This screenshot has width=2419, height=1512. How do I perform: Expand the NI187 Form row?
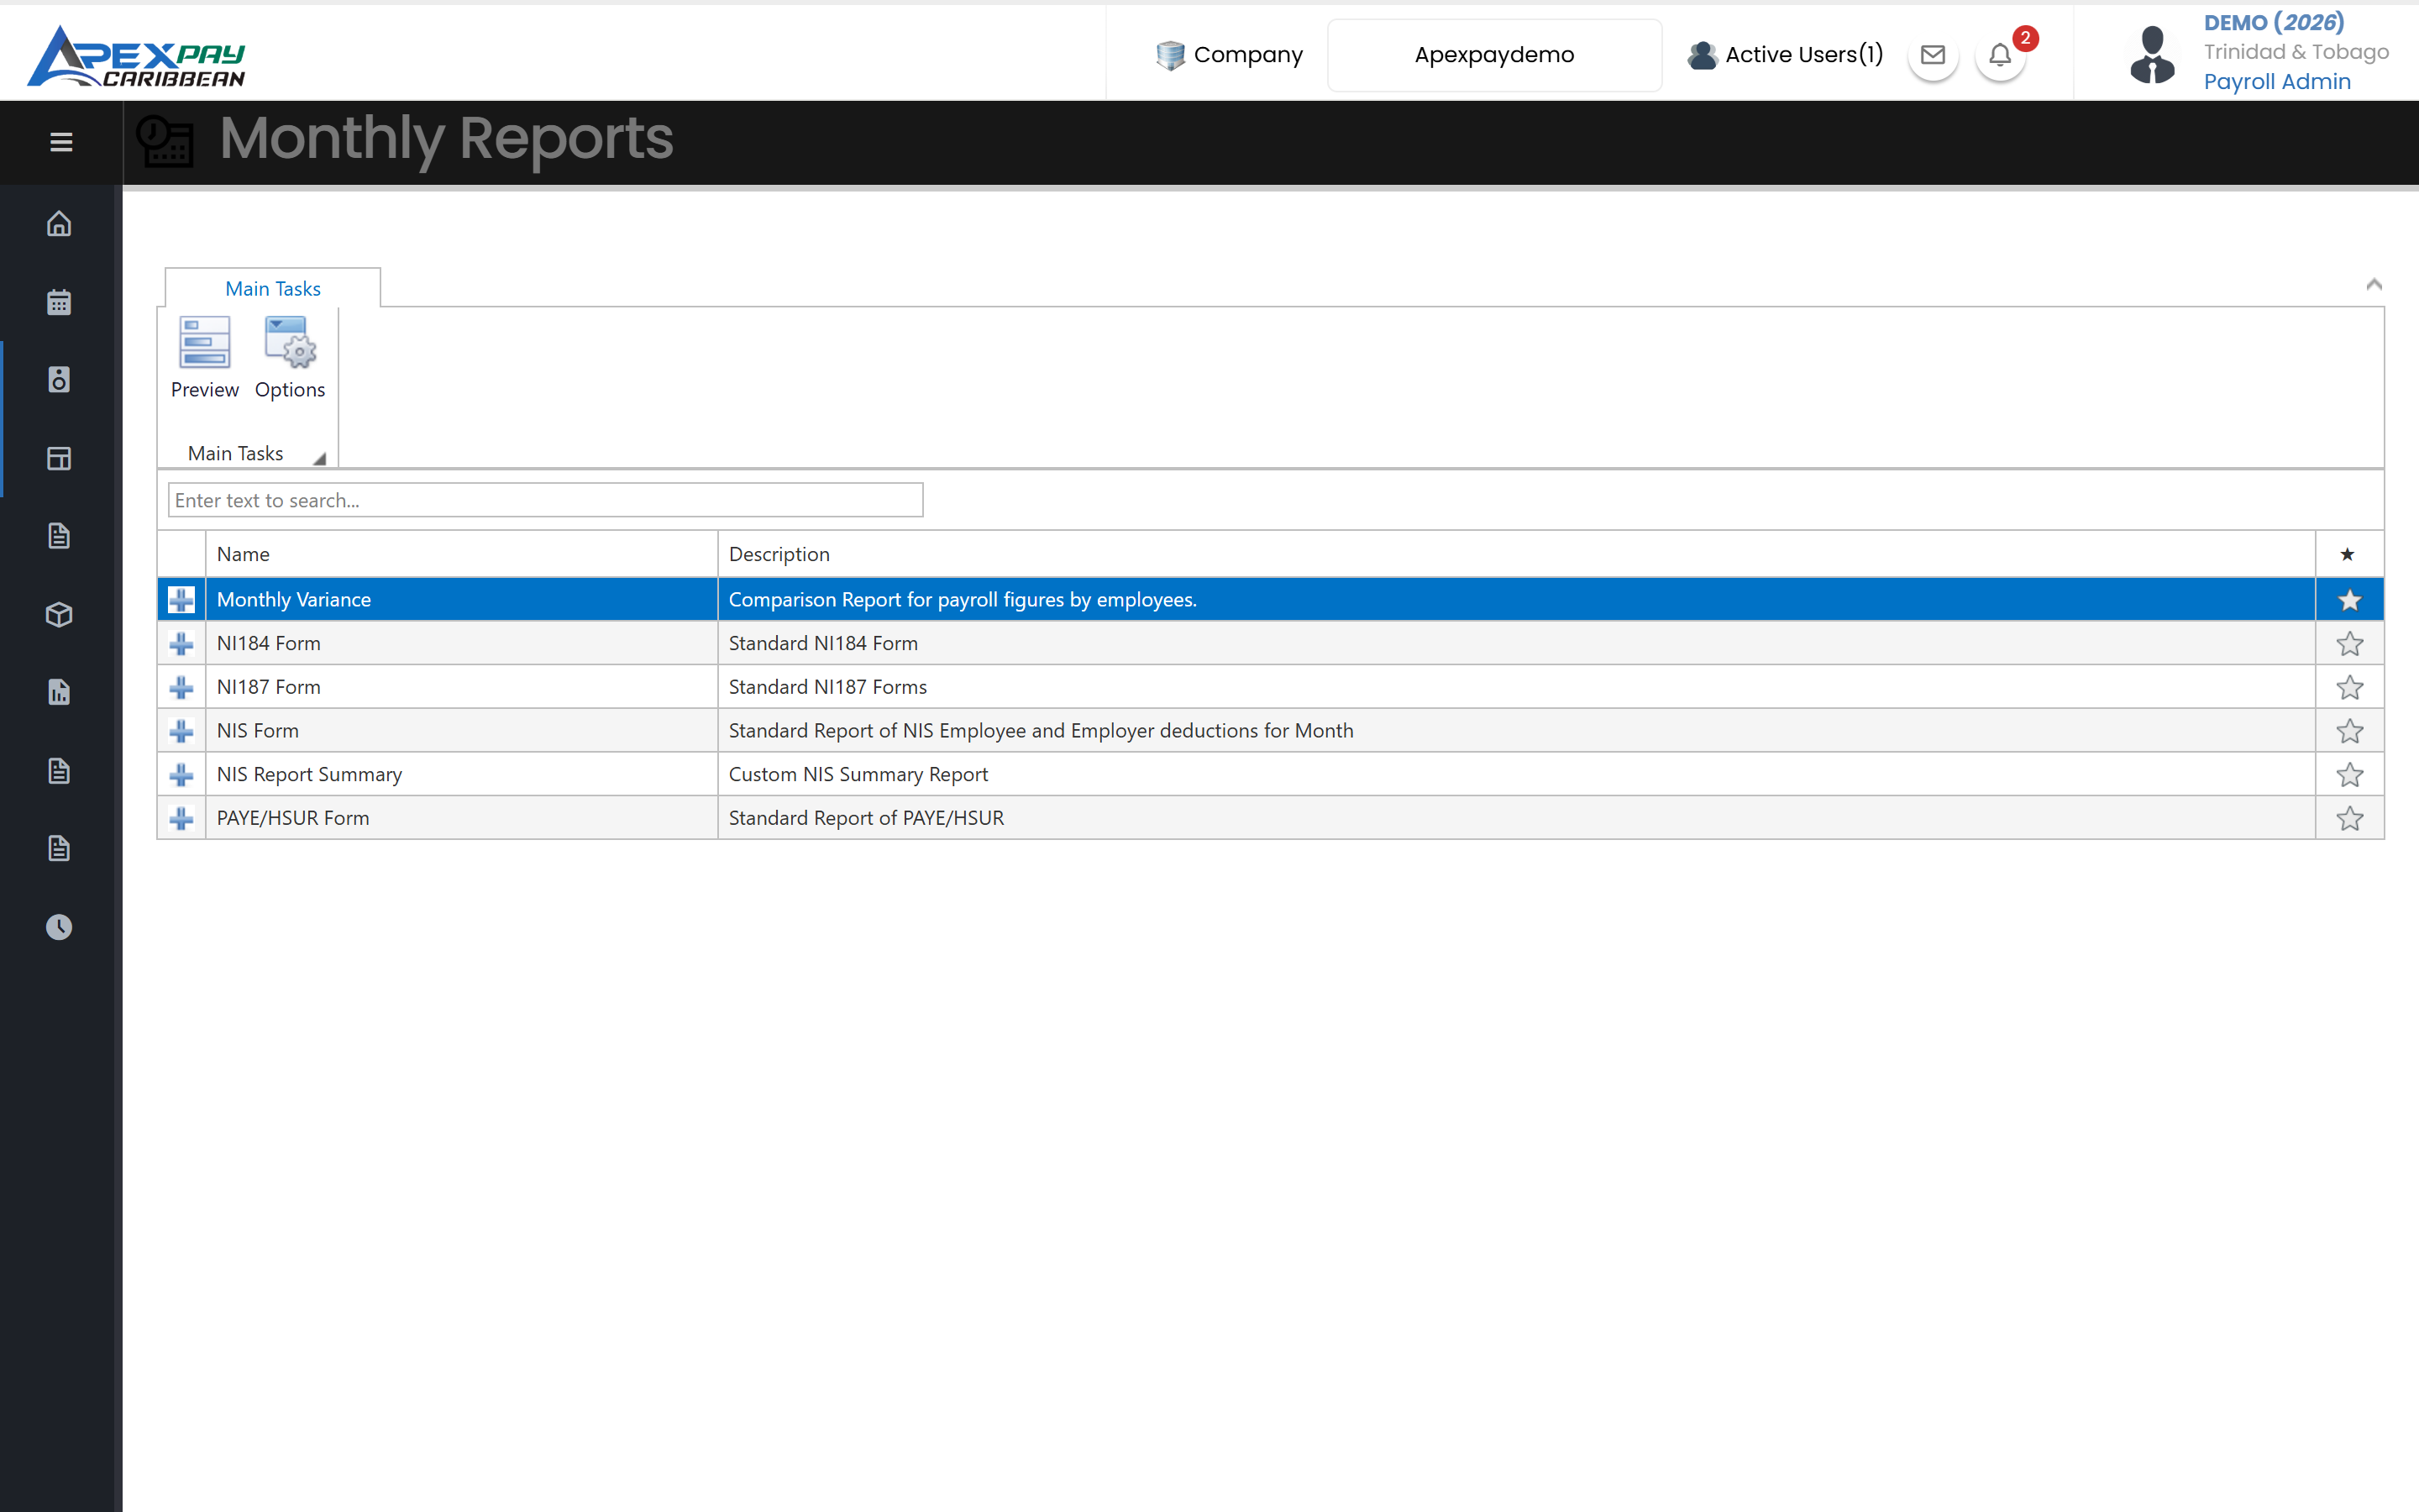(181, 688)
